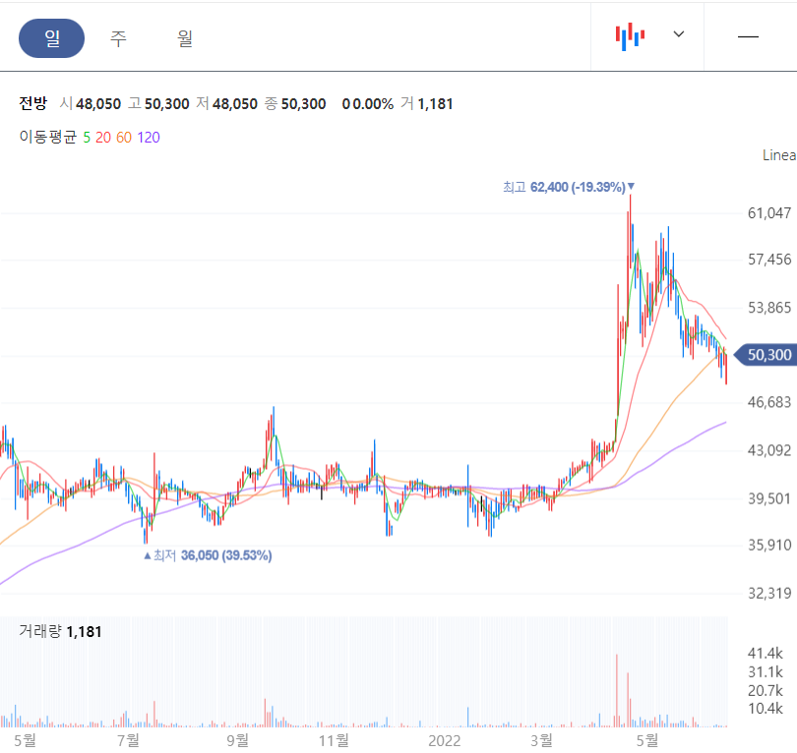Switch to the 주 (weekly) chart tab
The height and width of the screenshot is (753, 797).
(x=118, y=38)
